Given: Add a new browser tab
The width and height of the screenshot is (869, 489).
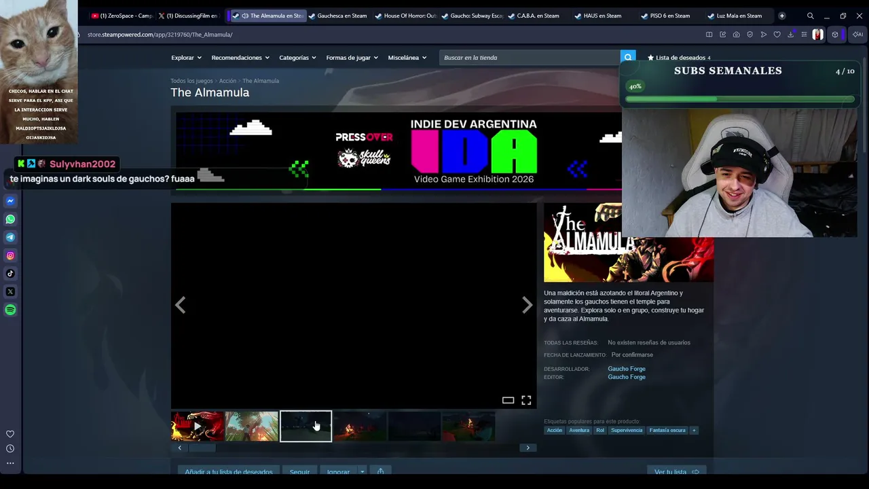Looking at the screenshot, I should click(782, 16).
